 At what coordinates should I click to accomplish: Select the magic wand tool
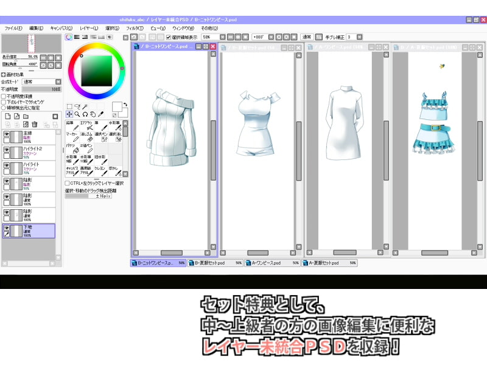[x=85, y=107]
